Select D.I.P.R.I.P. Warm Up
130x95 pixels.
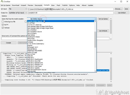coord(61,25)
